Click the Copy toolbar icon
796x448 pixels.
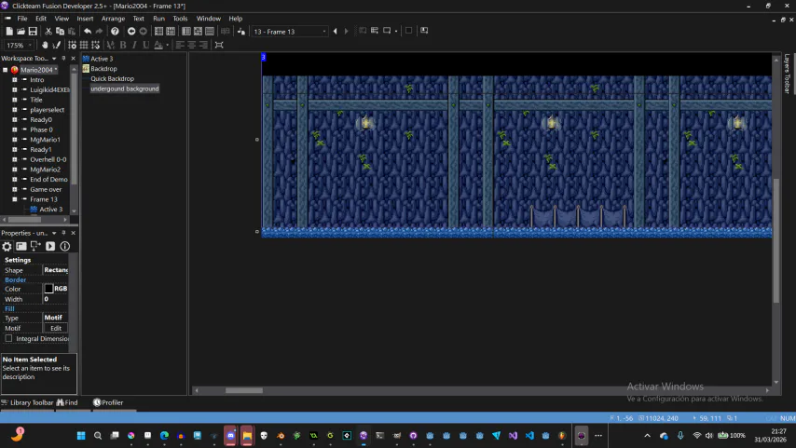pyautogui.click(x=60, y=32)
